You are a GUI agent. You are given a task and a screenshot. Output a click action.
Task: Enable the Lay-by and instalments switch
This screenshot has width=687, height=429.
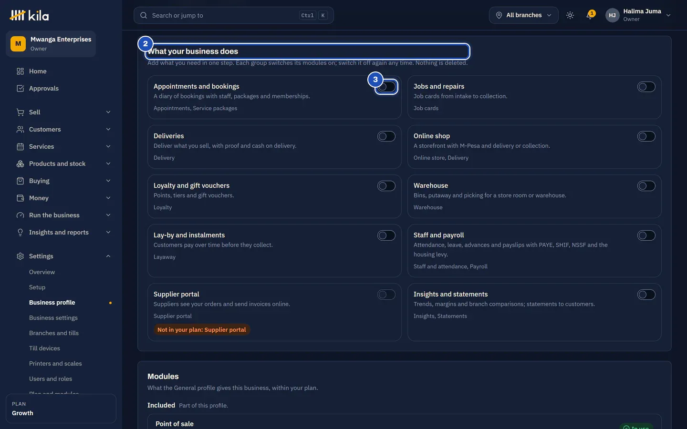coord(386,235)
